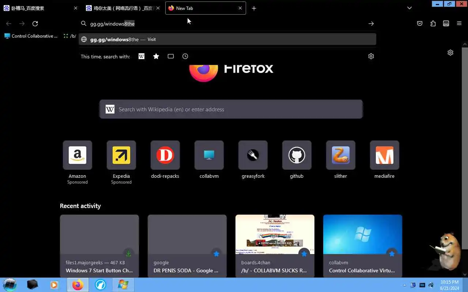Search with Wikipedia one-off icon
The width and height of the screenshot is (468, 292).
tap(141, 56)
